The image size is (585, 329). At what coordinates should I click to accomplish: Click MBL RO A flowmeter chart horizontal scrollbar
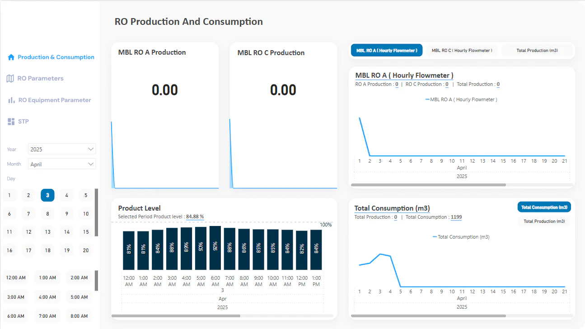point(428,185)
